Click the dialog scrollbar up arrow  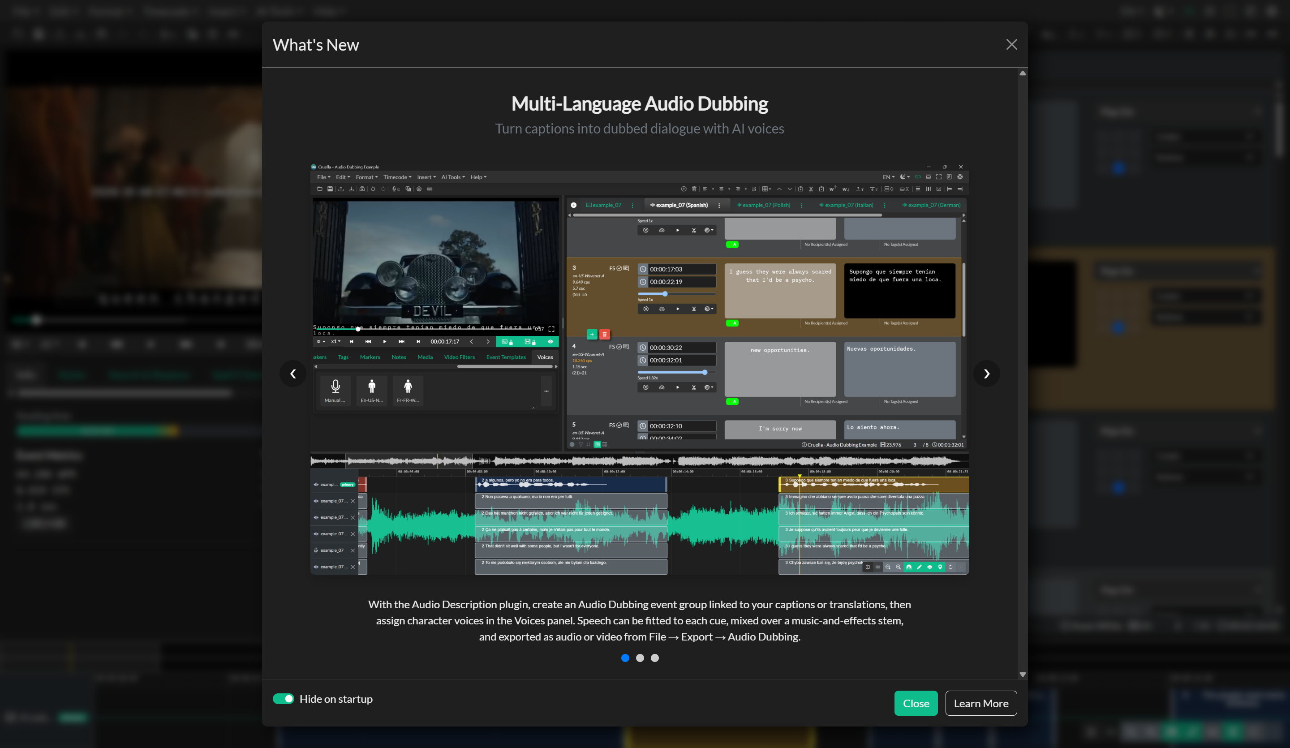(1022, 73)
